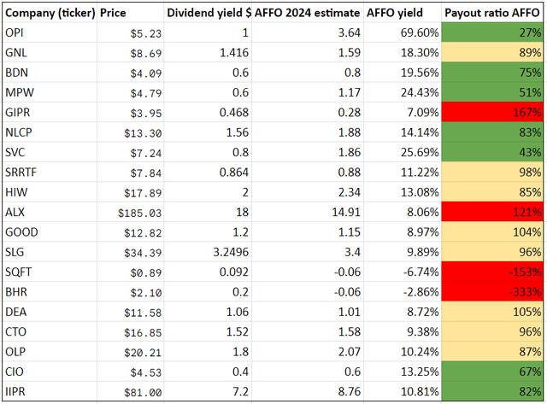Select the 'Dividend yield $' header cell
Screen dimensions: 547x404
point(208,13)
